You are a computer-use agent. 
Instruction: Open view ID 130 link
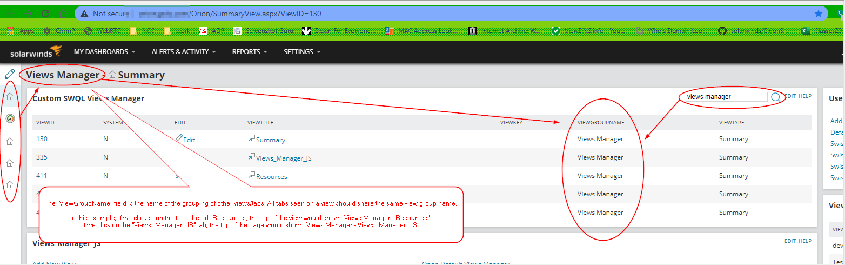[42, 139]
